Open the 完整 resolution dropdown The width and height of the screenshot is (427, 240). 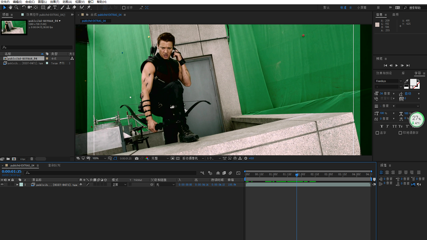160,158
